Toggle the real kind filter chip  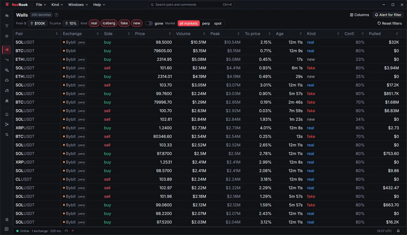(x=94, y=23)
